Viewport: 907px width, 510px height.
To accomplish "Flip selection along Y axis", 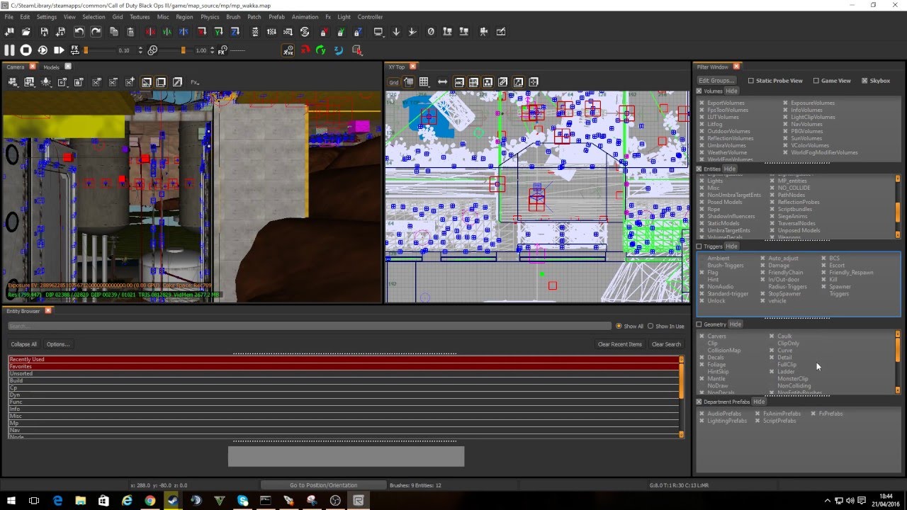I will coord(167,32).
